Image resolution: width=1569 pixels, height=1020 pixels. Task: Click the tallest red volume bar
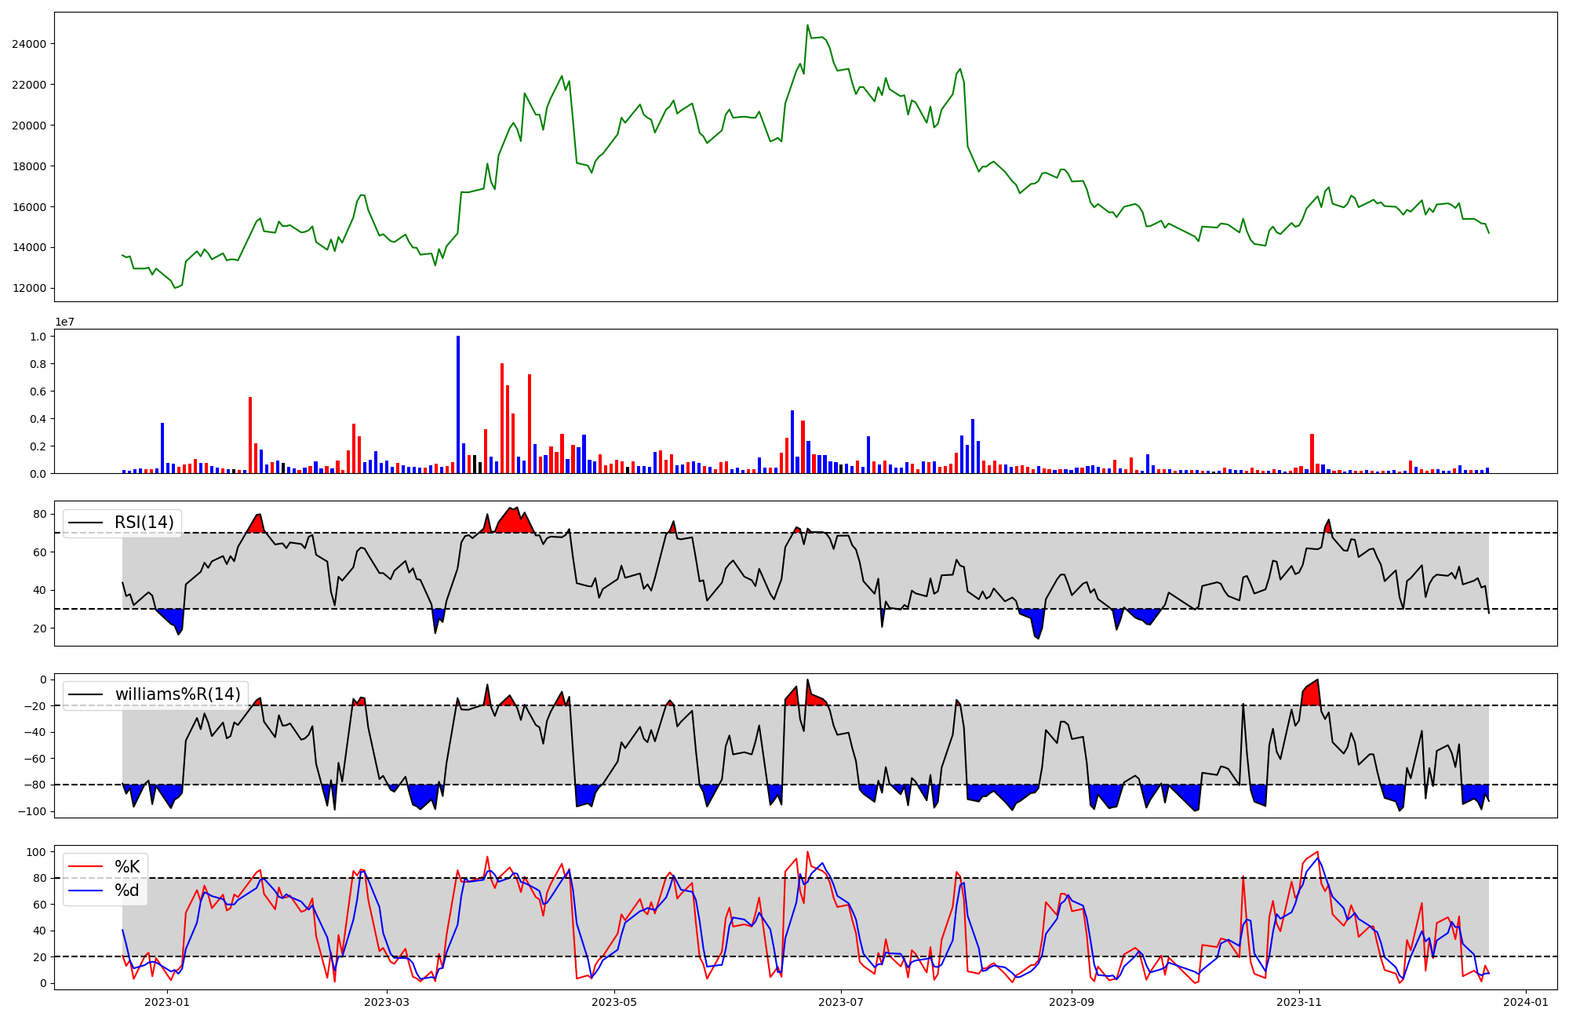coord(502,418)
